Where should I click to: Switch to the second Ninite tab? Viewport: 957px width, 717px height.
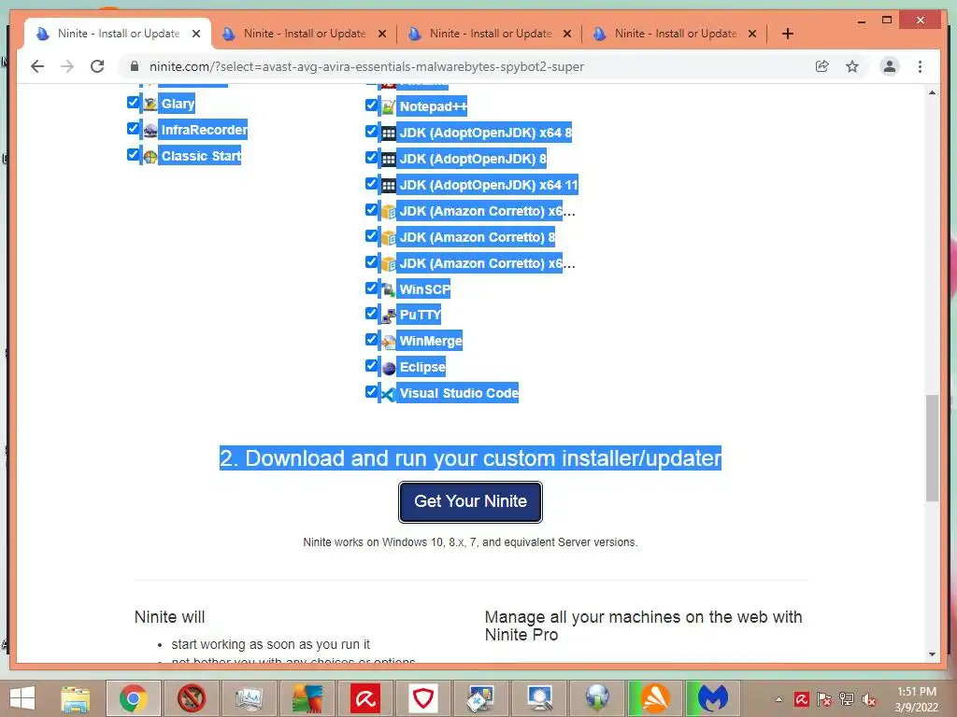pos(304,34)
